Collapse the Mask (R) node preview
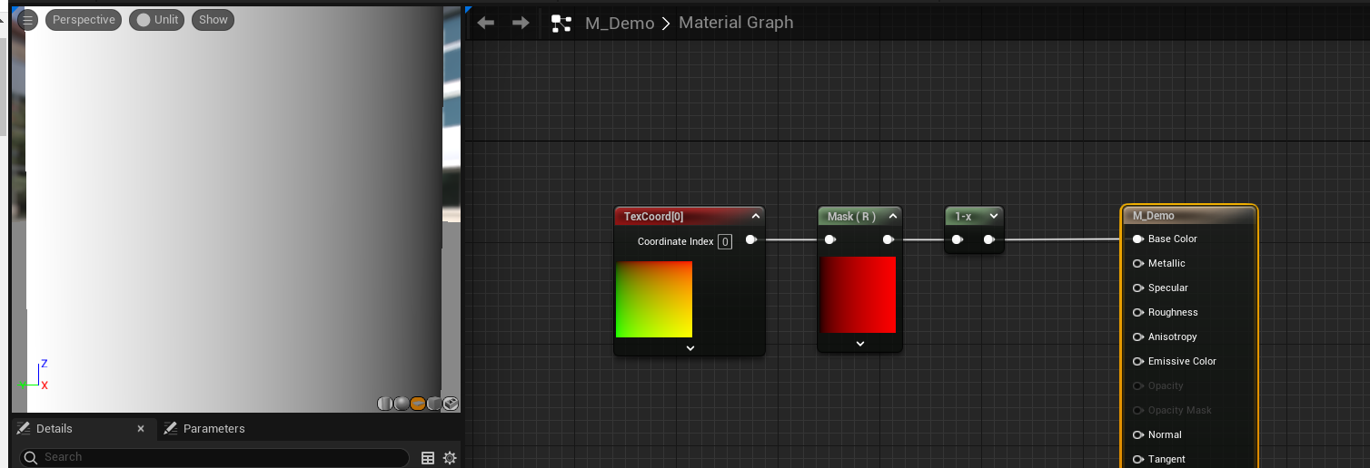This screenshot has width=1370, height=468. tap(893, 217)
